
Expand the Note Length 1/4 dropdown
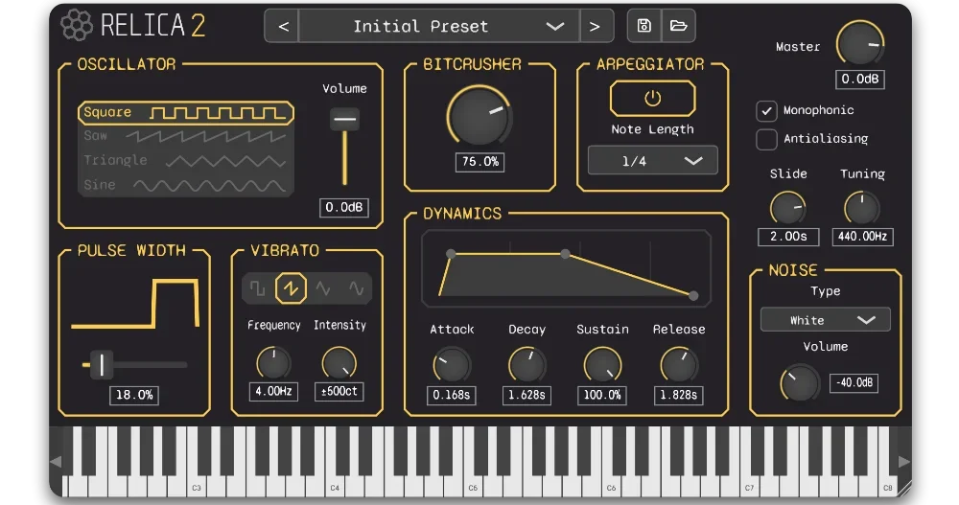click(x=652, y=161)
